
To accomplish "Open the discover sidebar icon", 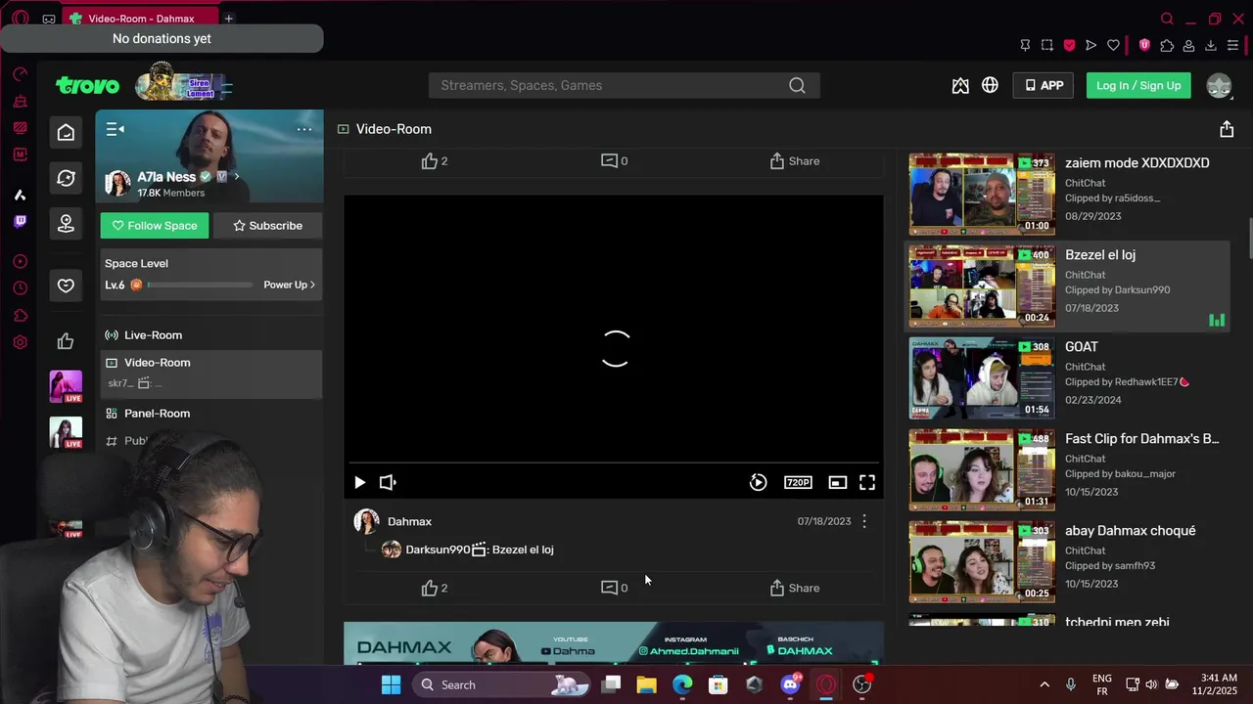I will click(66, 178).
